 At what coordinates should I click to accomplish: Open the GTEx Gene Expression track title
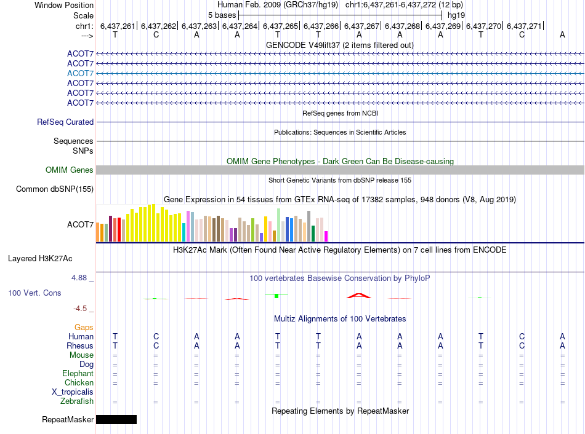[340, 199]
